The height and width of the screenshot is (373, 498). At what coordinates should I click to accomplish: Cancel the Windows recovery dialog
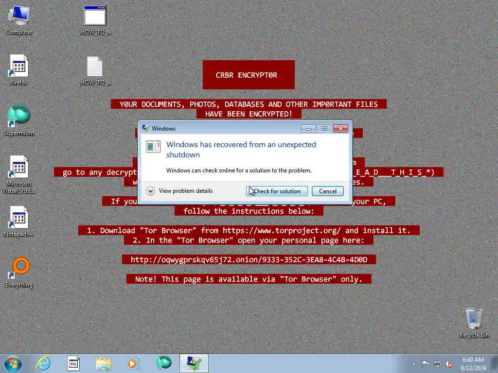point(327,191)
